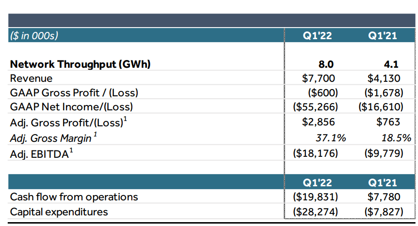Click the Q1'22 Adj. EBITDA ($18,176)
The width and height of the screenshot is (418, 226).
[x=315, y=153]
